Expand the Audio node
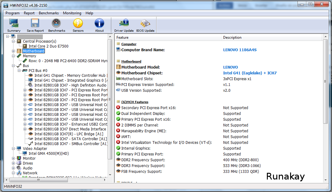This screenshot has height=192, width=332. click(x=13, y=168)
